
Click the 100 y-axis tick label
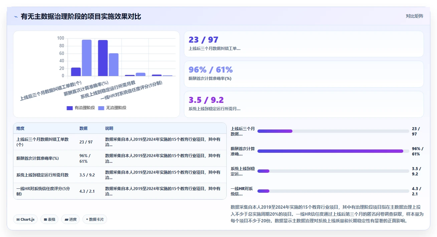(60, 38)
